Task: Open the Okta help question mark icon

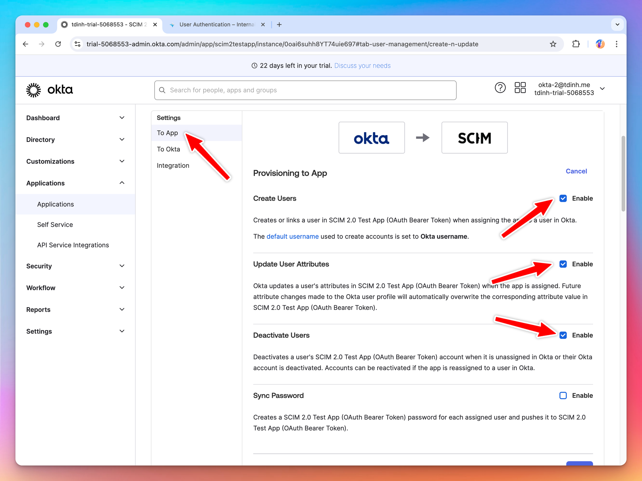Action: 500,88
